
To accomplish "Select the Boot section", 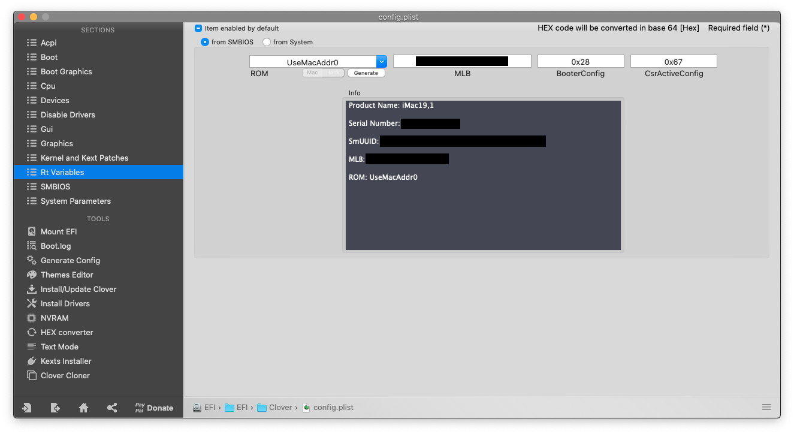I will [98, 57].
